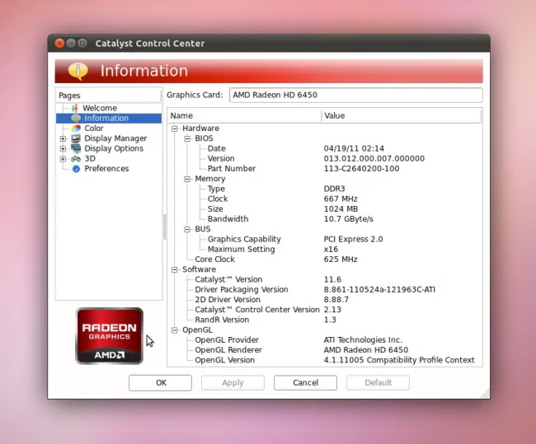Select the OpenGL Renderer row

(x=325, y=350)
